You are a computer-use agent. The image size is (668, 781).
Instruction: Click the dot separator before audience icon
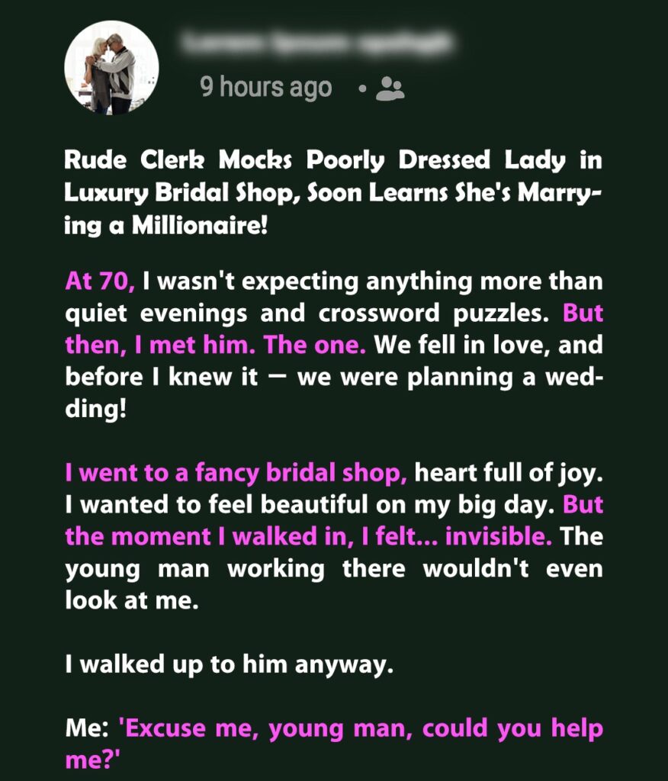coord(362,89)
